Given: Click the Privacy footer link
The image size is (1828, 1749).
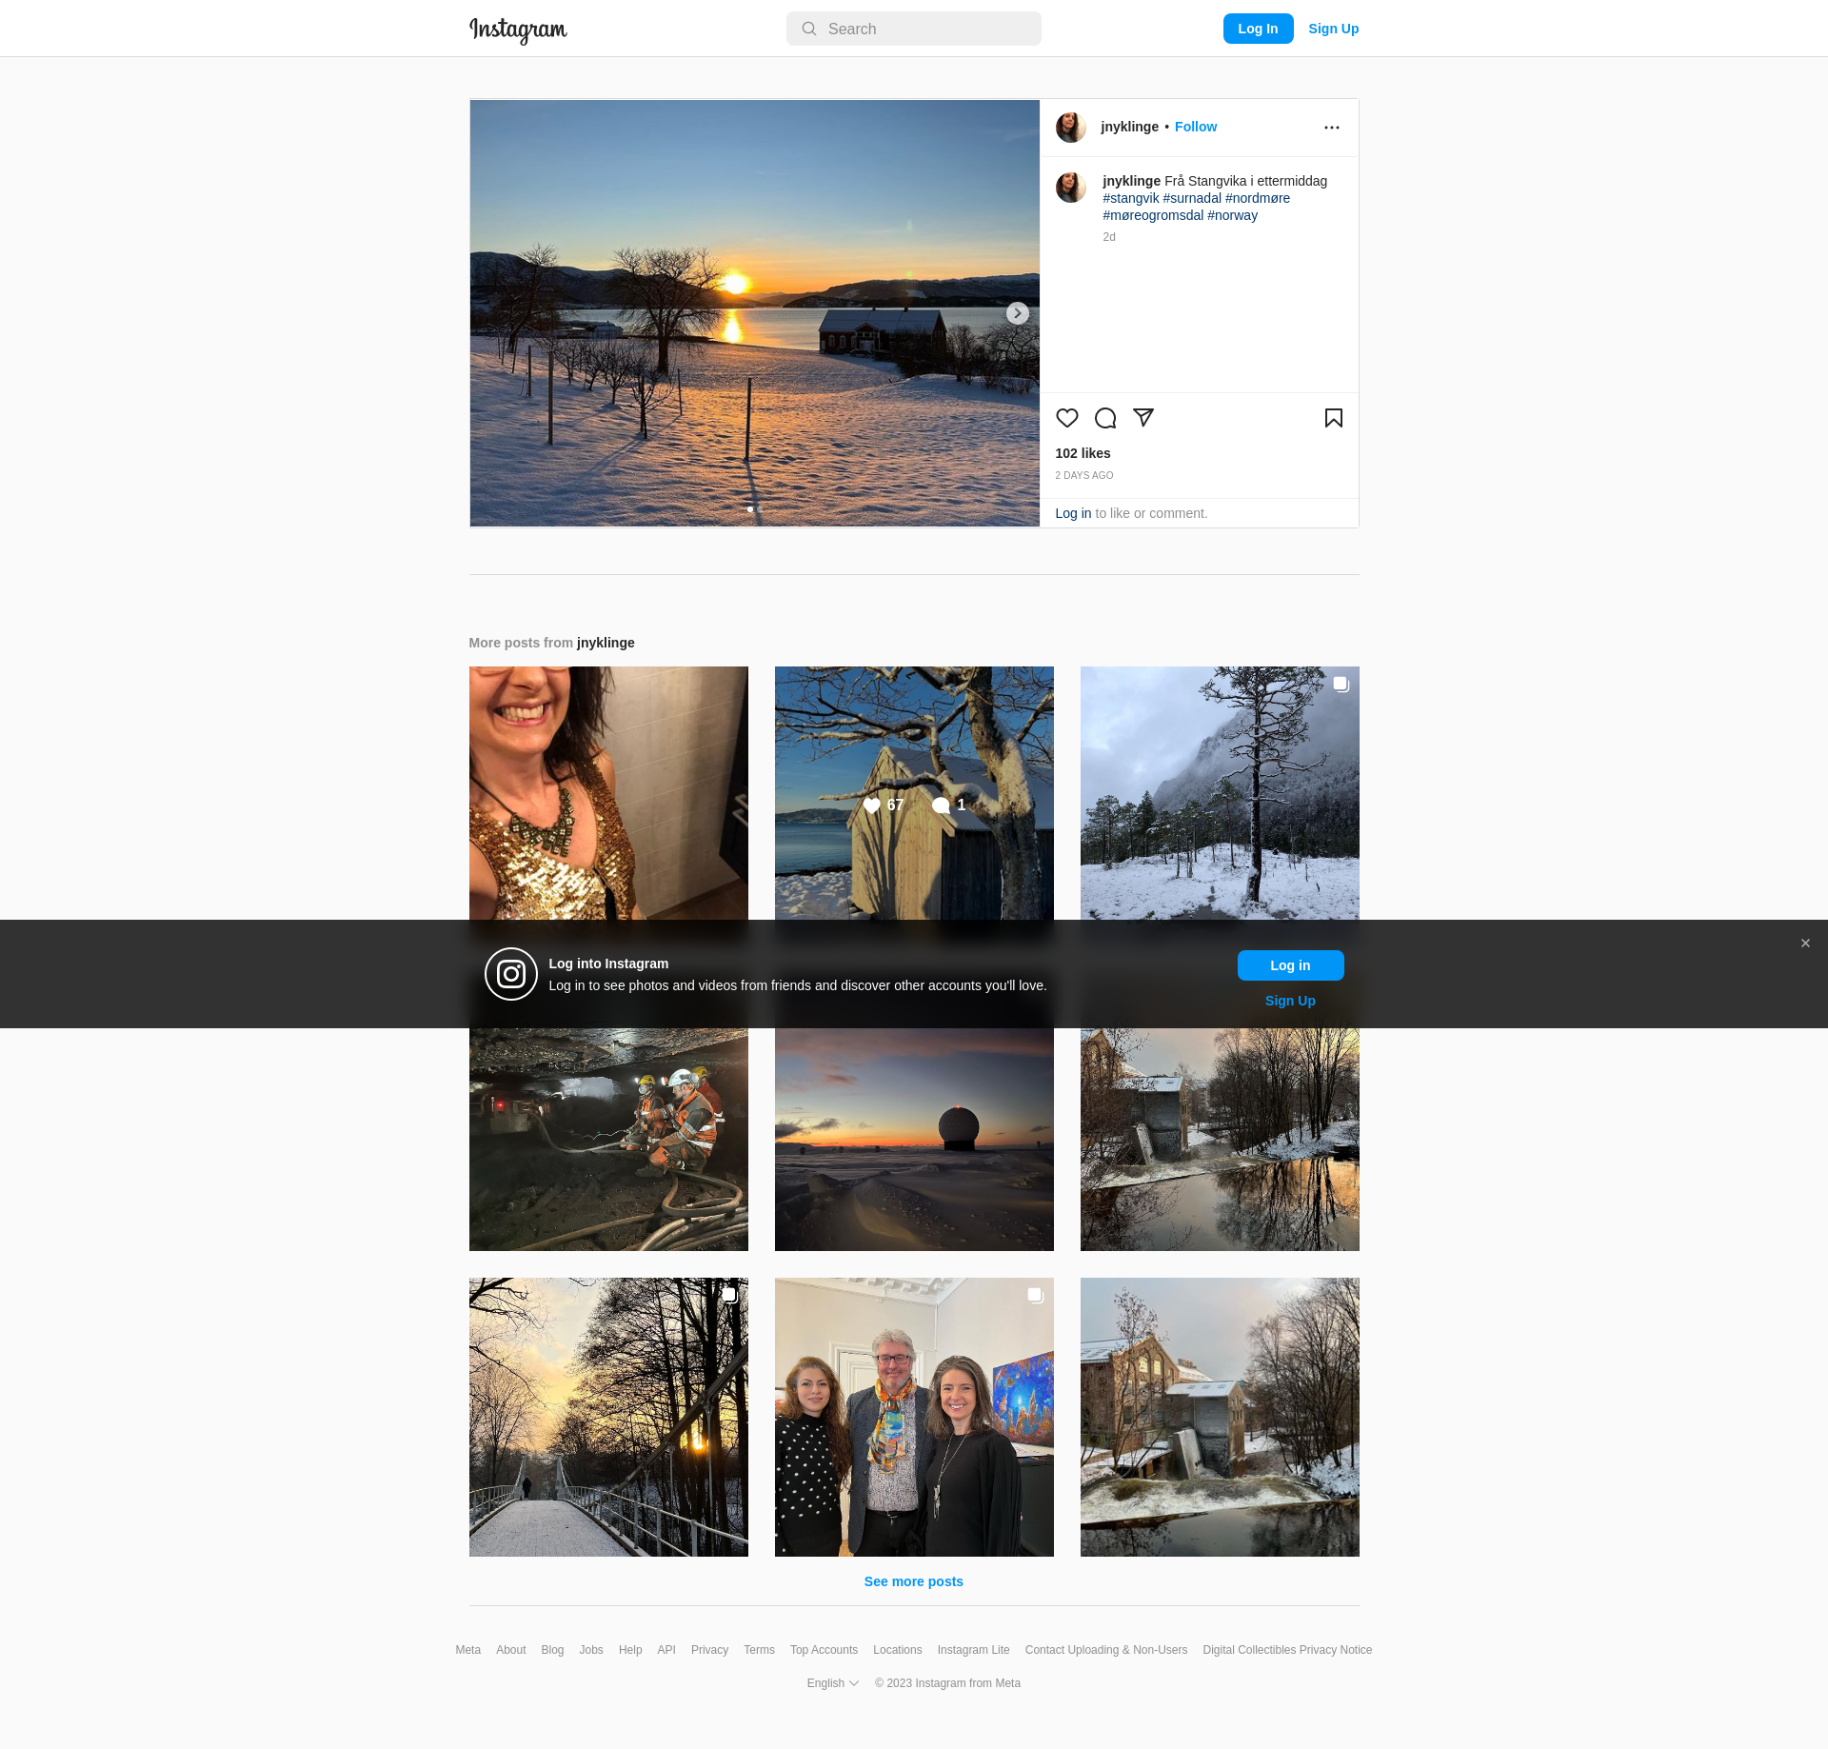Looking at the screenshot, I should (709, 1650).
